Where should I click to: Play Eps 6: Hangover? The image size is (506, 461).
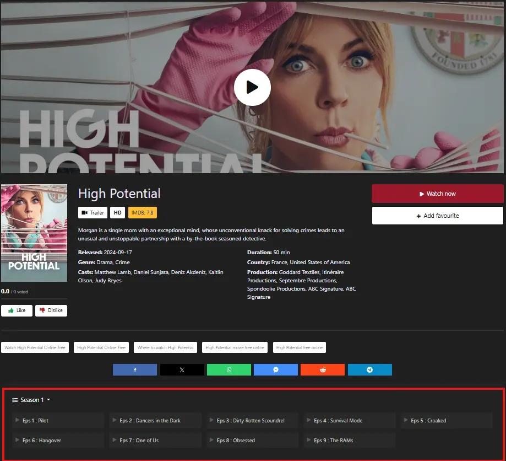[x=58, y=440]
